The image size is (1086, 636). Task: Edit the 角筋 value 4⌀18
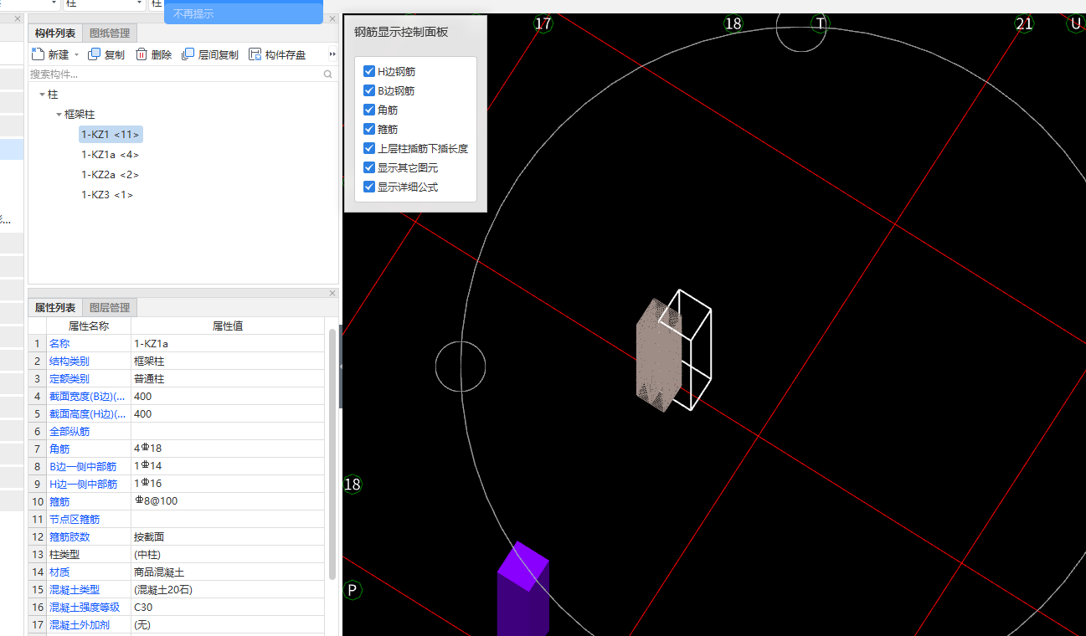pyautogui.click(x=228, y=449)
